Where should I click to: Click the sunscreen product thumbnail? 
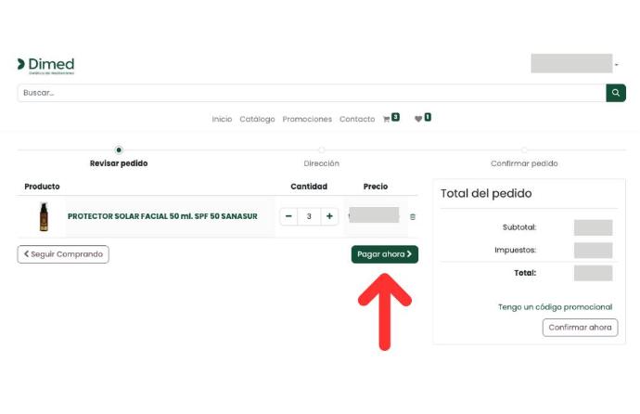pyautogui.click(x=43, y=216)
